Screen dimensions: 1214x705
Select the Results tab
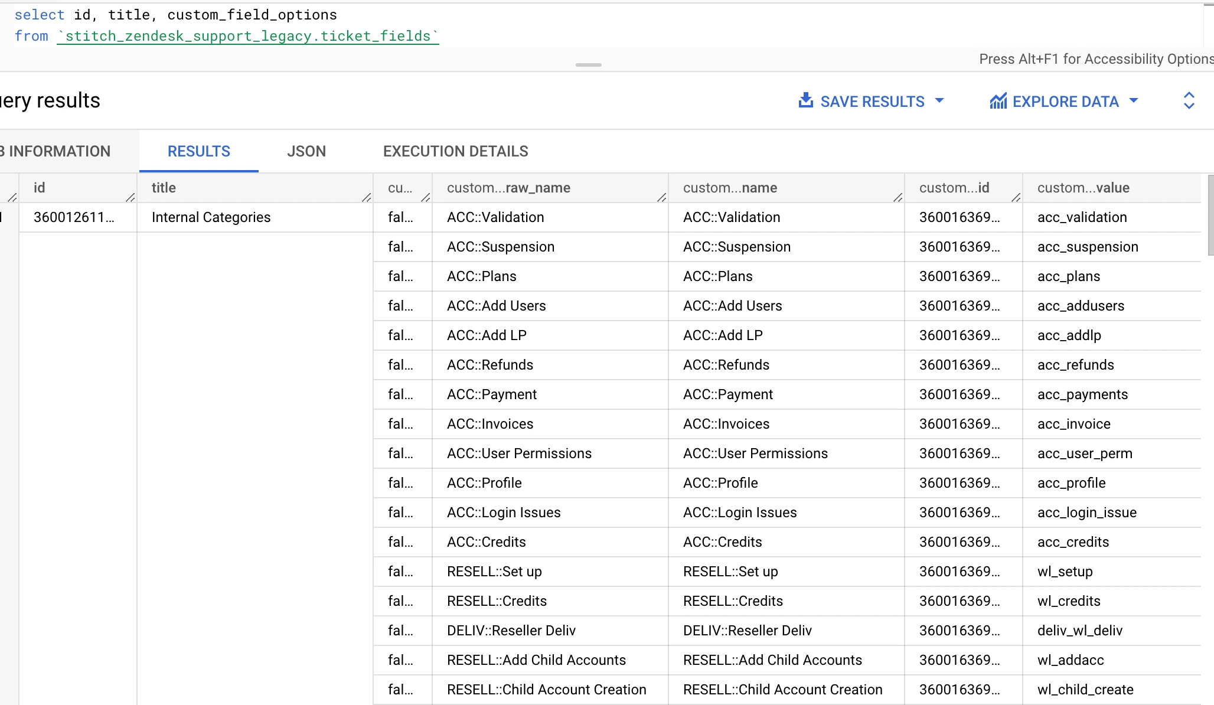198,151
